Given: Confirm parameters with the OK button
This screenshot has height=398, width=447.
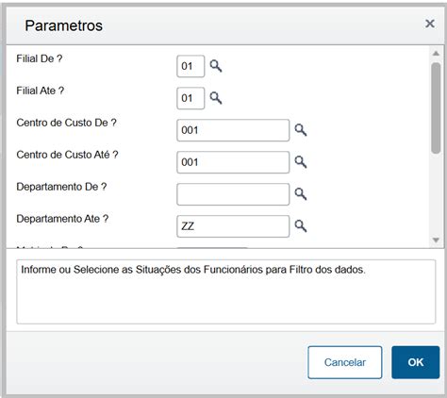Looking at the screenshot, I should tap(415, 362).
